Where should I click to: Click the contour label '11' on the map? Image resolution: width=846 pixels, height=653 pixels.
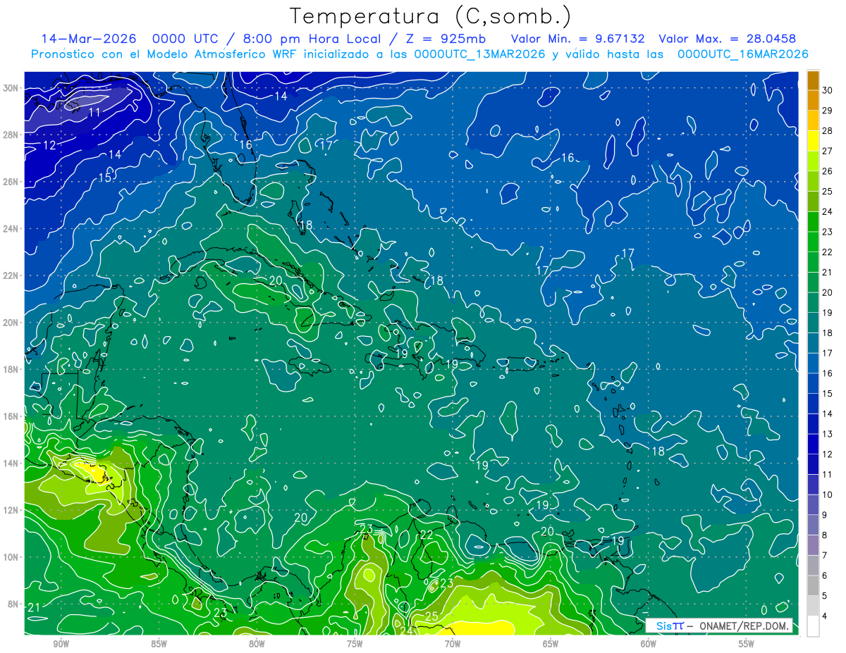pyautogui.click(x=94, y=112)
